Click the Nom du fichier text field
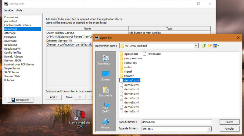This screenshot has height=136, width=244. click(x=177, y=122)
